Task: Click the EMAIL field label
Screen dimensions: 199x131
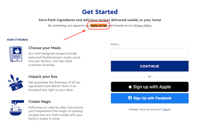Action: 115,44
